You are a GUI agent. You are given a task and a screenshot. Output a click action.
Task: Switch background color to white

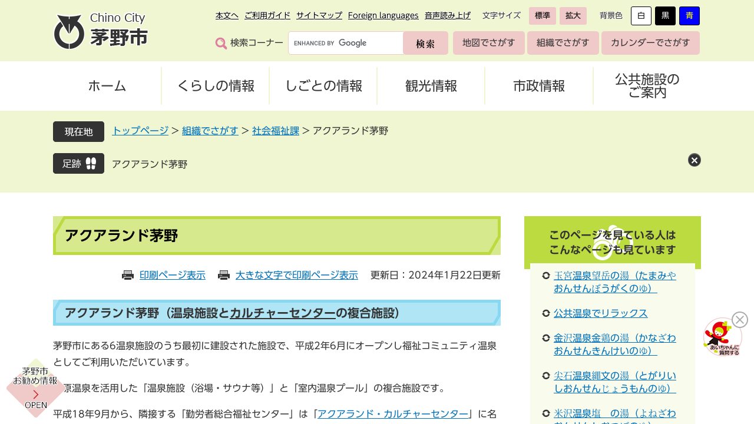tap(641, 16)
